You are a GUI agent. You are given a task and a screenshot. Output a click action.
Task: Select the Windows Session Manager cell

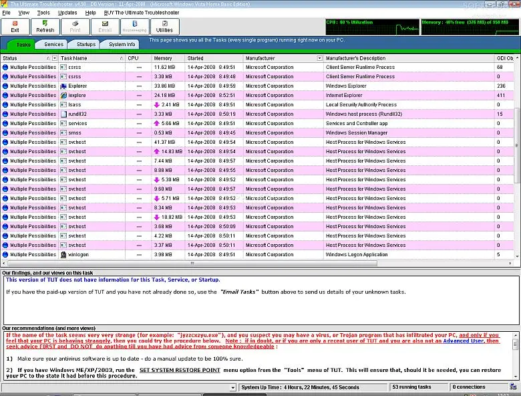point(409,132)
